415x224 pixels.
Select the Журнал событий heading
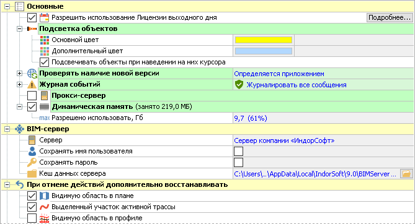70,85
